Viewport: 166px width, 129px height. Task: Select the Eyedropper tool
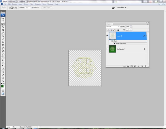point(3,75)
